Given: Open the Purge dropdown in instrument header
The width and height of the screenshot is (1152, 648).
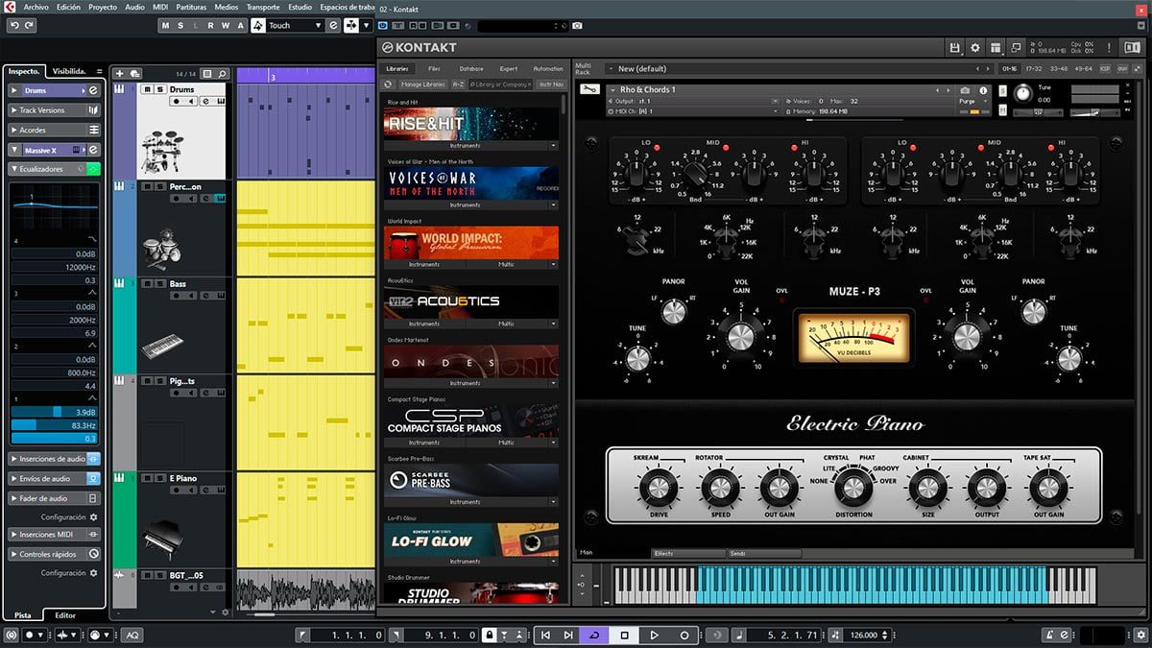Looking at the screenshot, I should [x=972, y=101].
